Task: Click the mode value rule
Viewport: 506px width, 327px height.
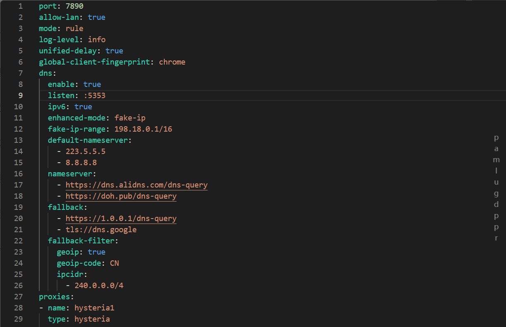Action: [75, 29]
